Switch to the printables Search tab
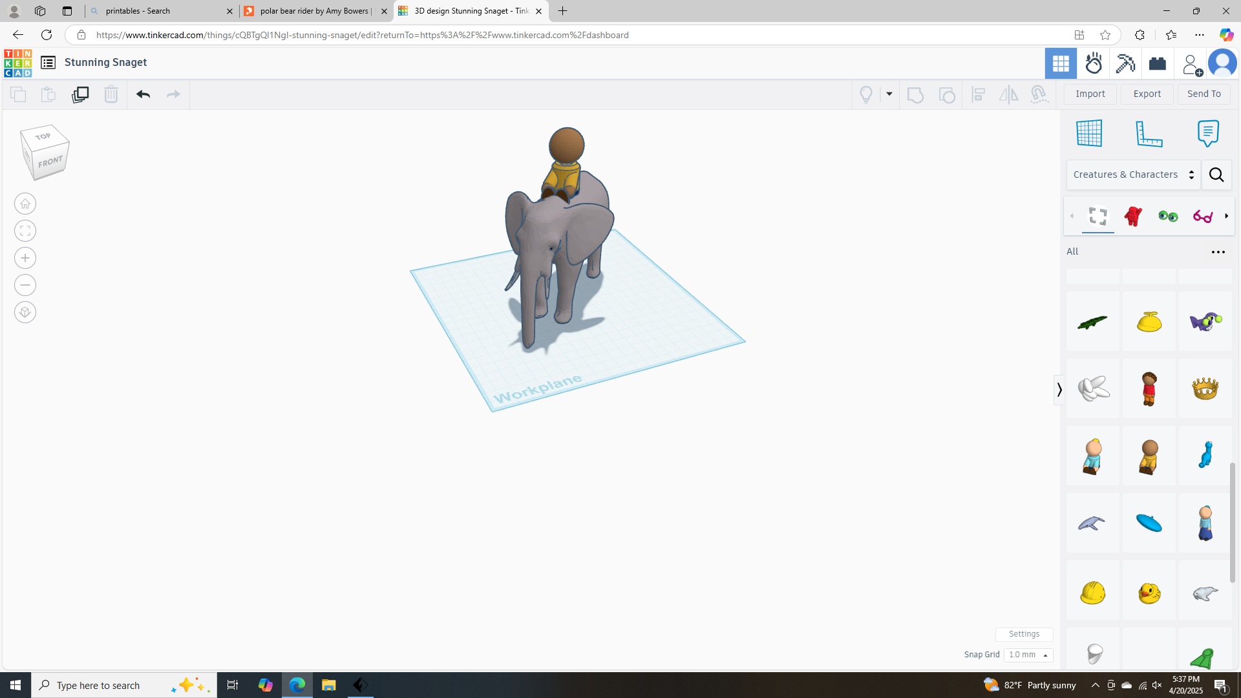This screenshot has height=698, width=1241. coord(162,11)
